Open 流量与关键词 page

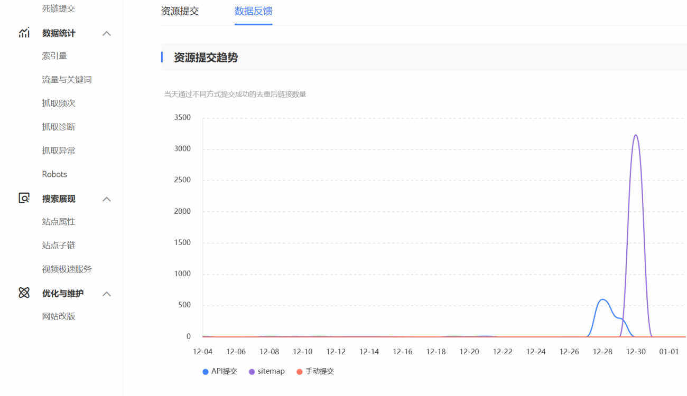[x=67, y=80]
